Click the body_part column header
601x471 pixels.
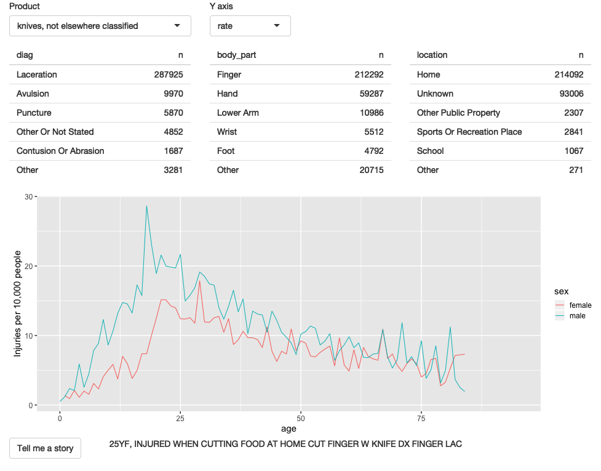(x=236, y=55)
